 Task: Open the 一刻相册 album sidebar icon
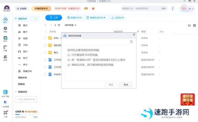pos(5,104)
